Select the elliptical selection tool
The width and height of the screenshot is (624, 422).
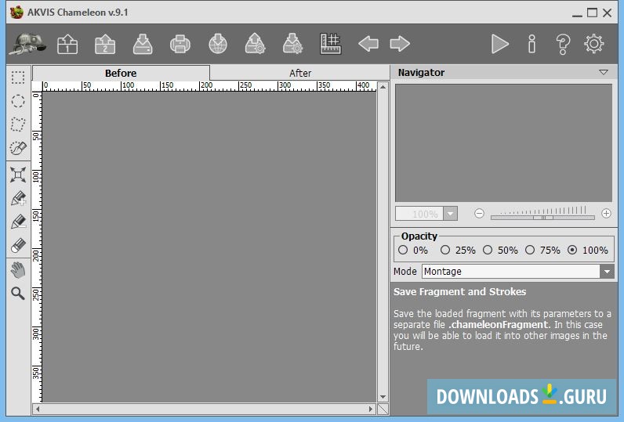point(18,101)
